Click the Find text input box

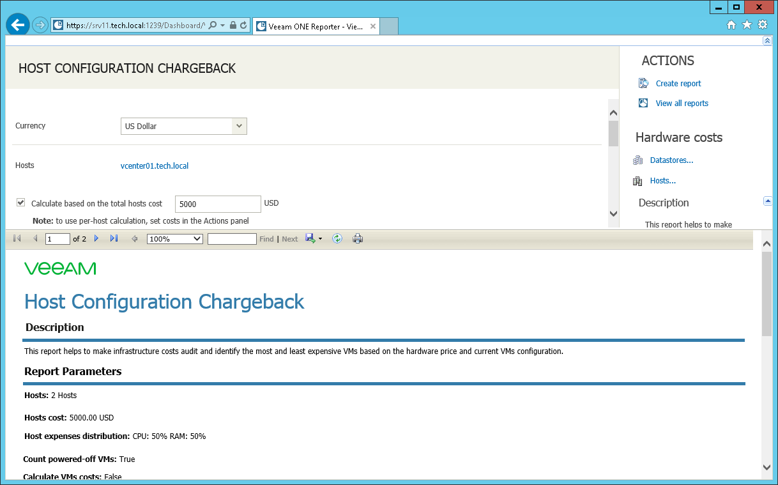coord(232,239)
